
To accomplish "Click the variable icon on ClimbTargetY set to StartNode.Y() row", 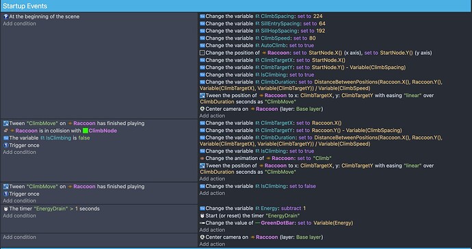I will (x=202, y=68).
